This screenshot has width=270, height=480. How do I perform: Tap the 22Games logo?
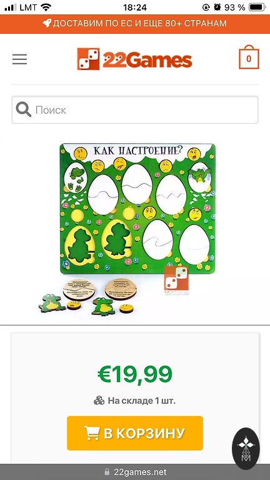pyautogui.click(x=135, y=59)
